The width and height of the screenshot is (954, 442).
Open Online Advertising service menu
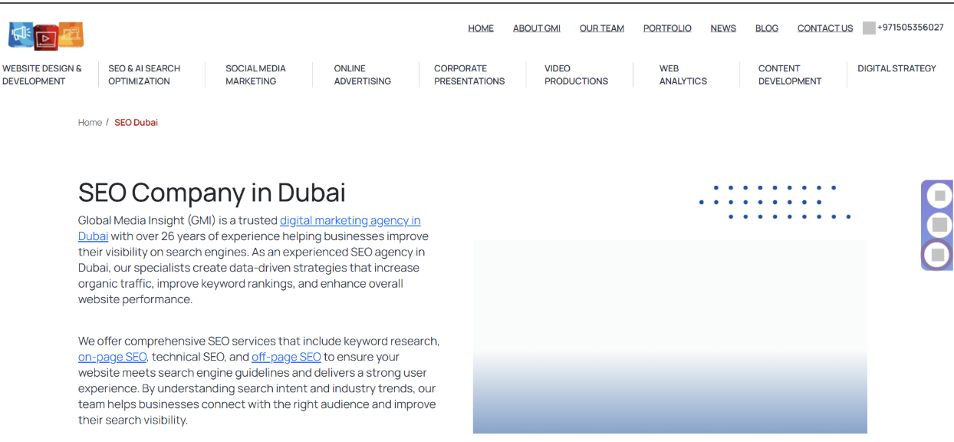tap(363, 74)
